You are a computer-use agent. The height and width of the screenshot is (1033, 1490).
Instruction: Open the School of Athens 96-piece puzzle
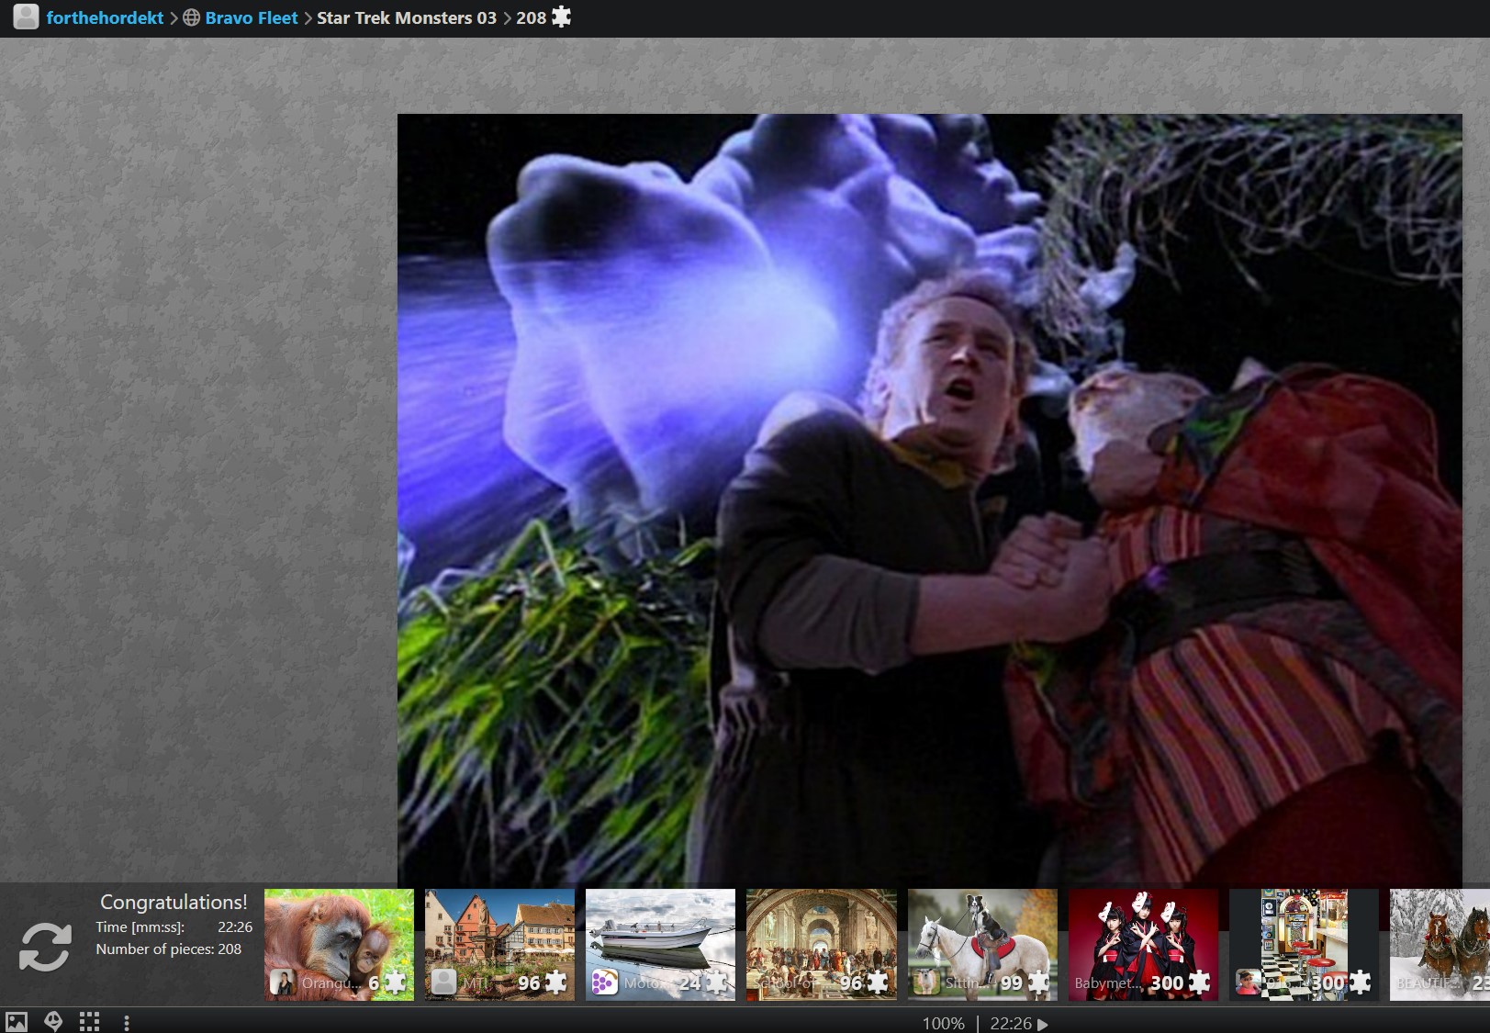pos(821,944)
